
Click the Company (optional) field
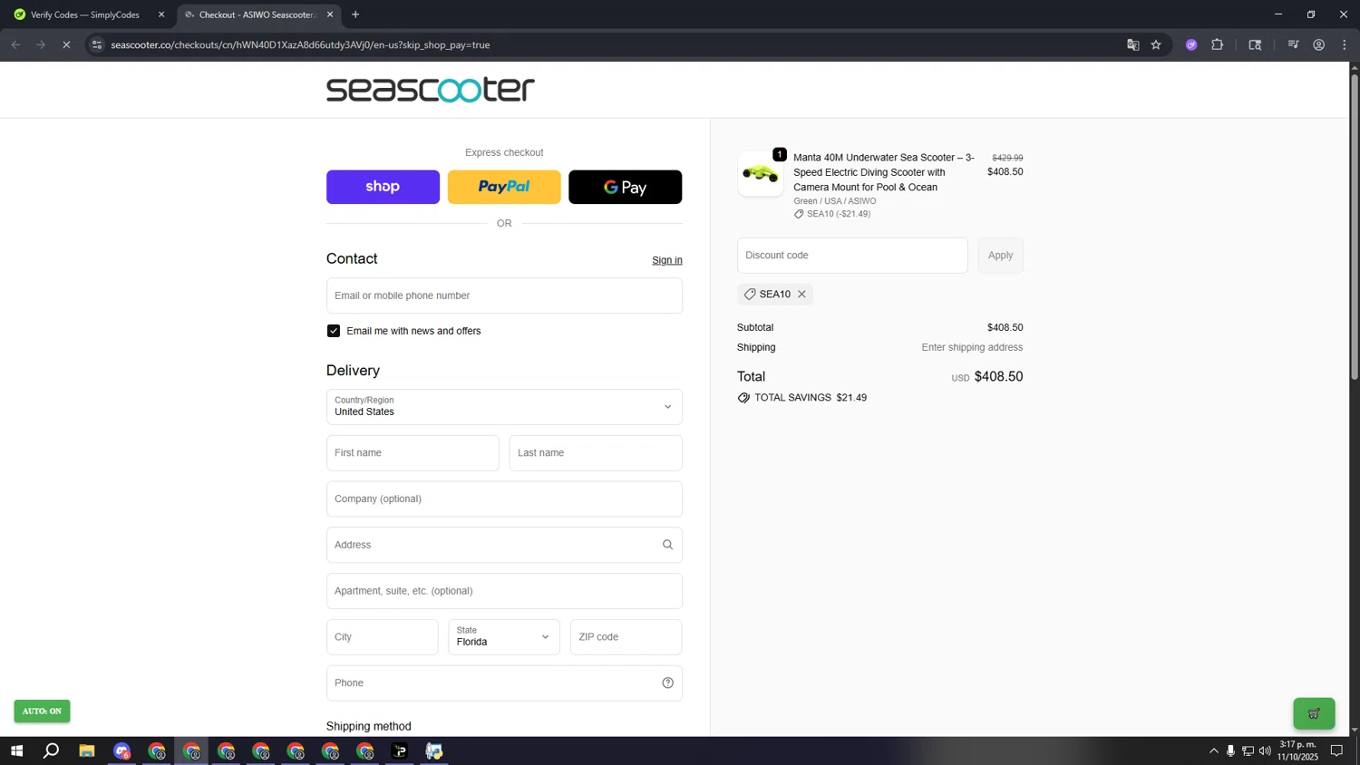tap(504, 499)
